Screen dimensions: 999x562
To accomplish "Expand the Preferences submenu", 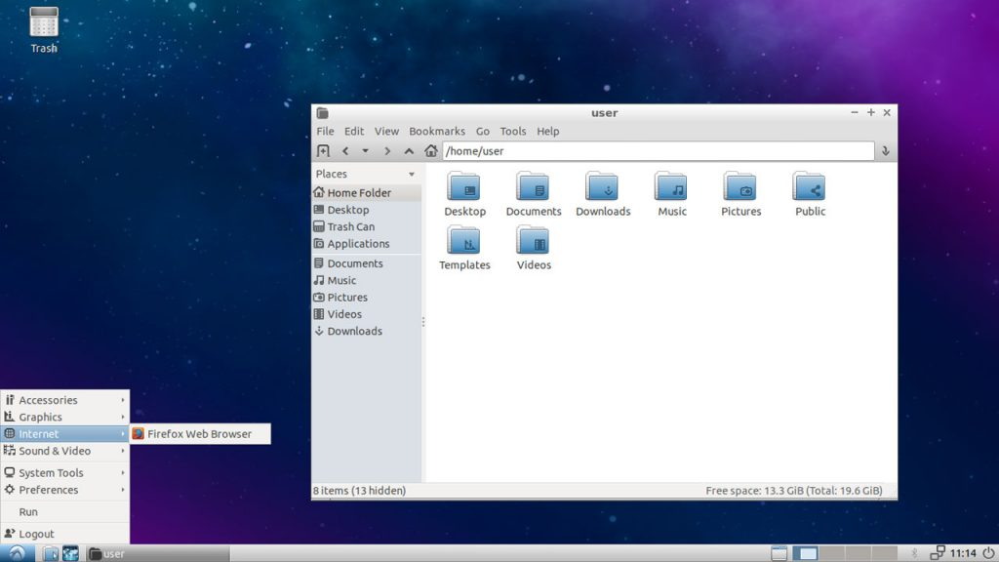I will (x=65, y=490).
